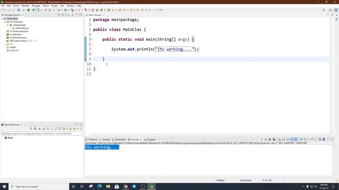The height and width of the screenshot is (190, 339).
Task: Click the Pin Console icon
Action: [x=301, y=139]
